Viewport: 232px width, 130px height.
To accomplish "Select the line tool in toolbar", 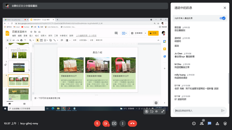I will point(55,40).
